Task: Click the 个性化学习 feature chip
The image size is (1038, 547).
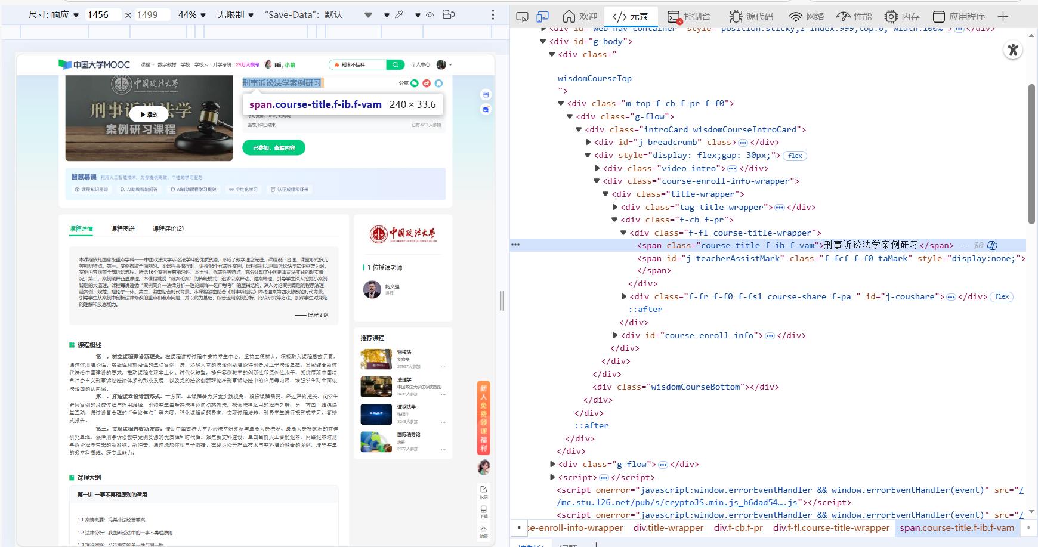Action: click(x=243, y=190)
